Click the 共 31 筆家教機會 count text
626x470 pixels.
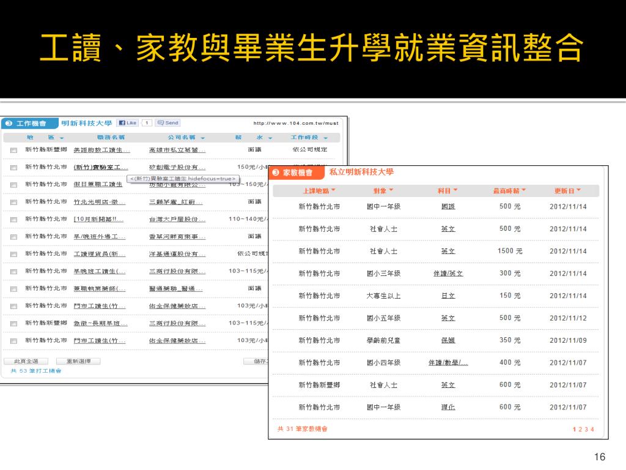coord(302,429)
